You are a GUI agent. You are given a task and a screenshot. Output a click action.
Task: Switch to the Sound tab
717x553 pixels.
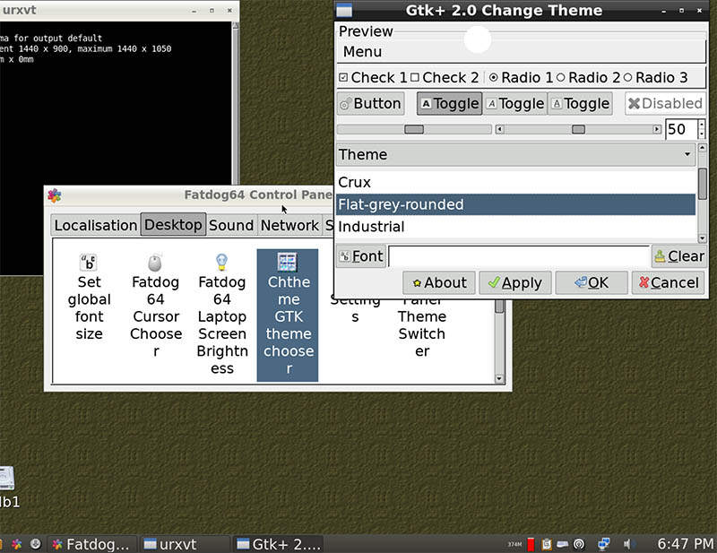[231, 225]
